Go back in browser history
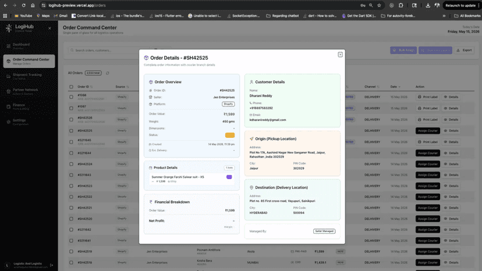The image size is (482, 271). [x=6, y=5]
